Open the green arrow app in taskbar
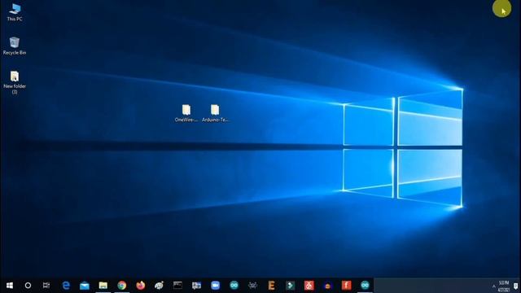 (290, 286)
